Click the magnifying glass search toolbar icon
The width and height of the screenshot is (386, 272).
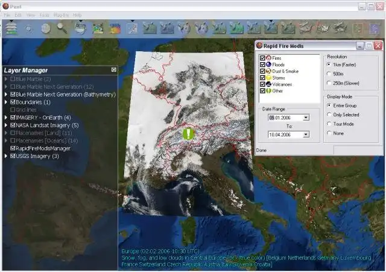pos(62,28)
